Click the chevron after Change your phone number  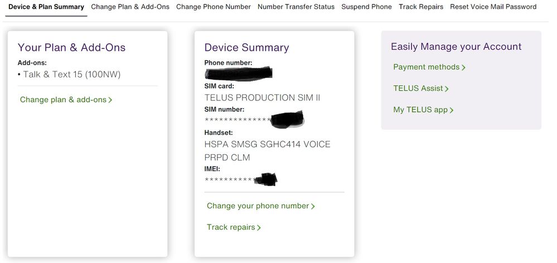(313, 206)
